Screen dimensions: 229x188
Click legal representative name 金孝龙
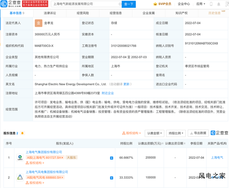click(49, 23)
